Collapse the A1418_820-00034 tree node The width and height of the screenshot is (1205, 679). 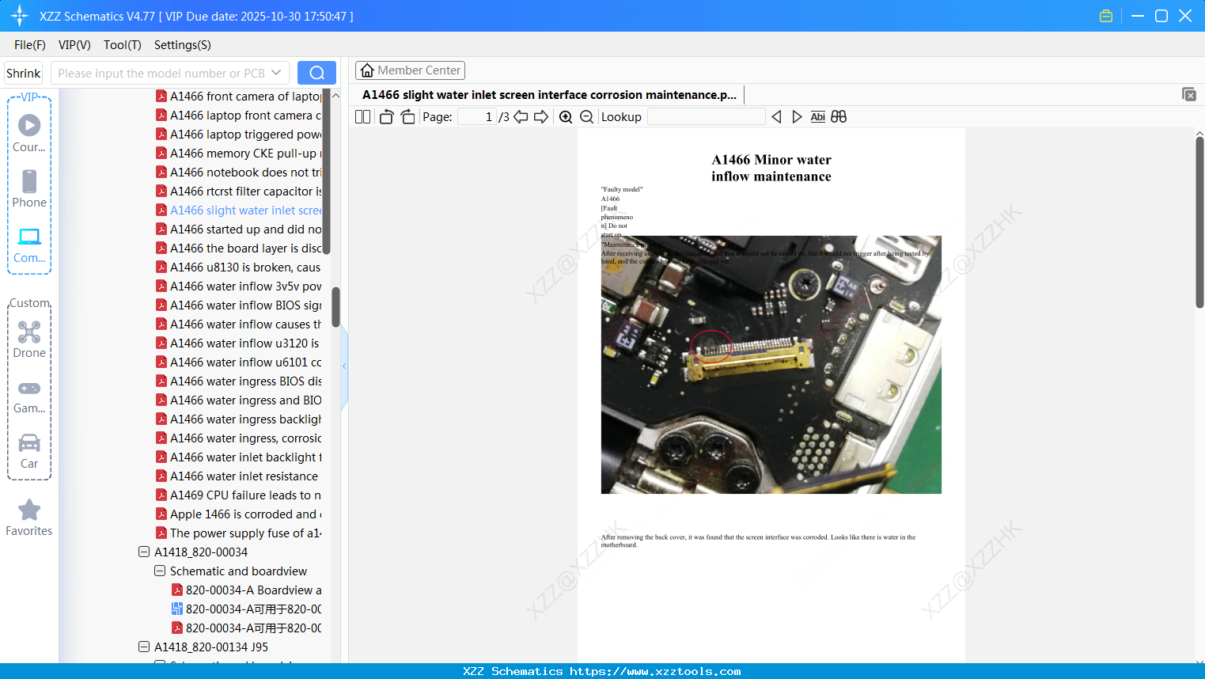click(x=144, y=552)
